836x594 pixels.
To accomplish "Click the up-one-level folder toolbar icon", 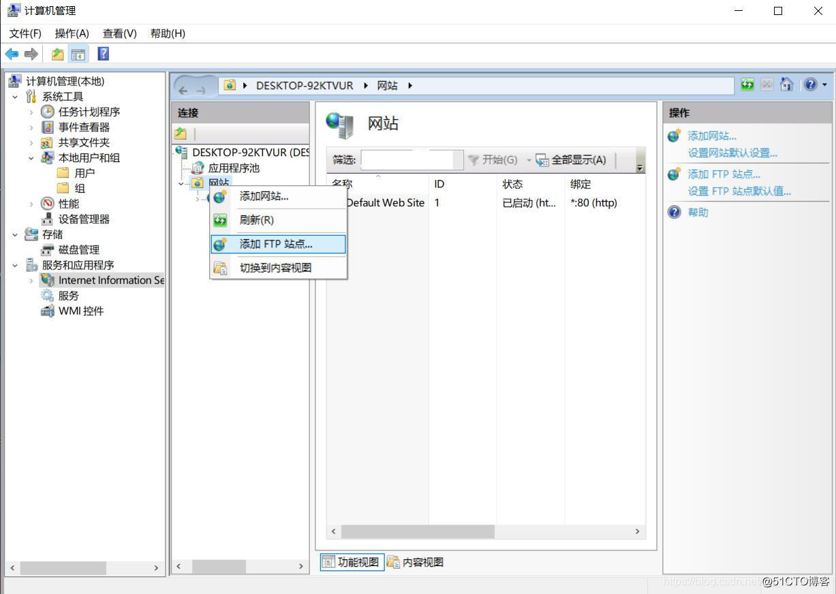I will 58,54.
